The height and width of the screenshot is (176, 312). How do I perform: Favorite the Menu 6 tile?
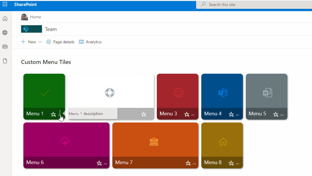click(x=99, y=163)
